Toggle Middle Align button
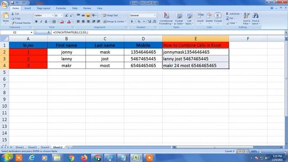 click(x=83, y=15)
